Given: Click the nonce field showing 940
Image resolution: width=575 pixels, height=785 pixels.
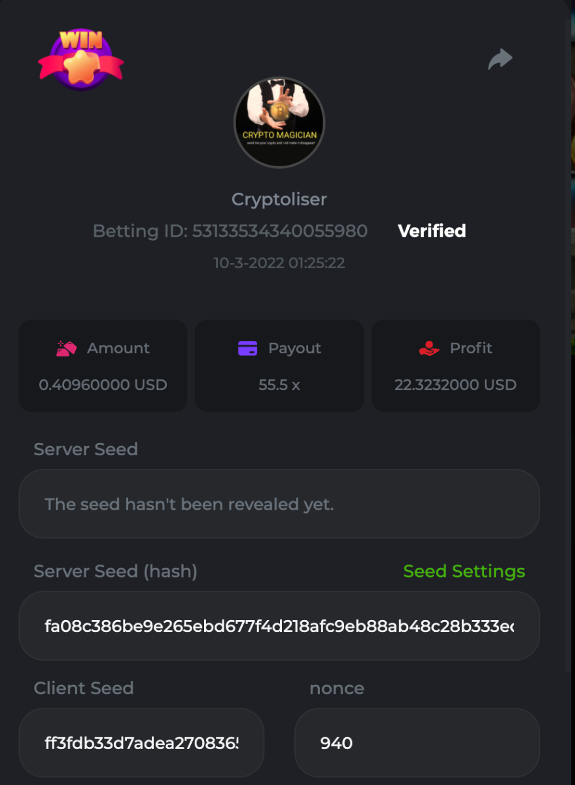Looking at the screenshot, I should pyautogui.click(x=417, y=742).
